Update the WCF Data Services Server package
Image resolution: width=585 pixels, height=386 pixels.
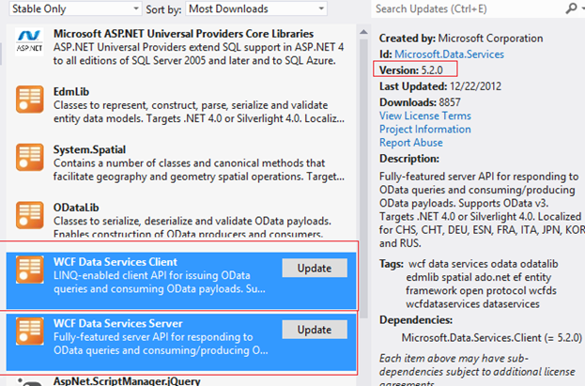coord(314,330)
